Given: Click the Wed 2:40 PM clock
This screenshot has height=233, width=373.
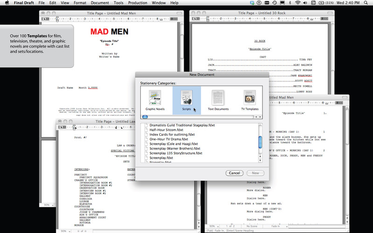Looking at the screenshot, I should point(347,3).
